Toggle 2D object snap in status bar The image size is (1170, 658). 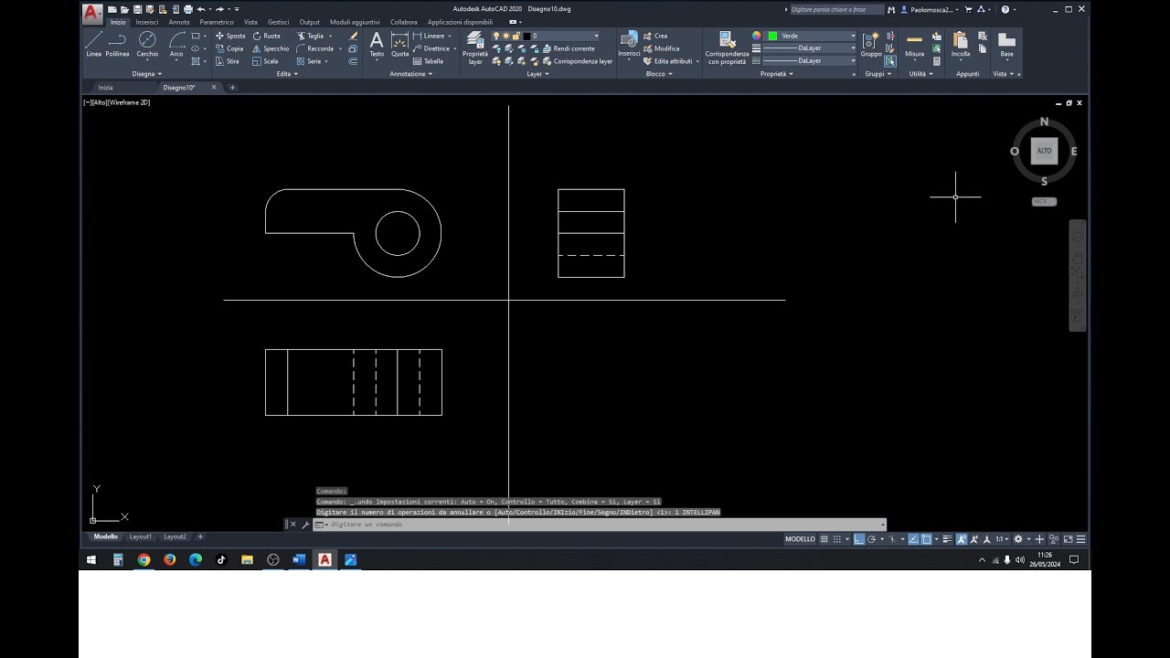pyautogui.click(x=926, y=539)
